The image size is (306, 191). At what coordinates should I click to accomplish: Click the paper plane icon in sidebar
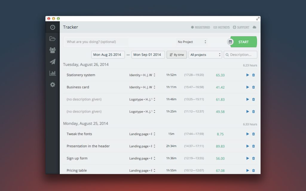point(53,62)
